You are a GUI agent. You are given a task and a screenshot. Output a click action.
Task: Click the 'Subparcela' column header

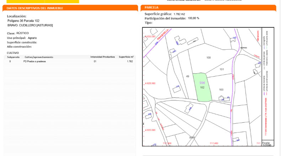coord(13,57)
